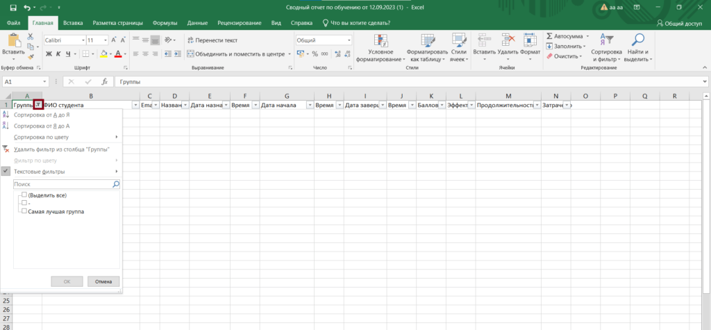
Task: Switch to Разметка страницы tab
Action: 118,23
